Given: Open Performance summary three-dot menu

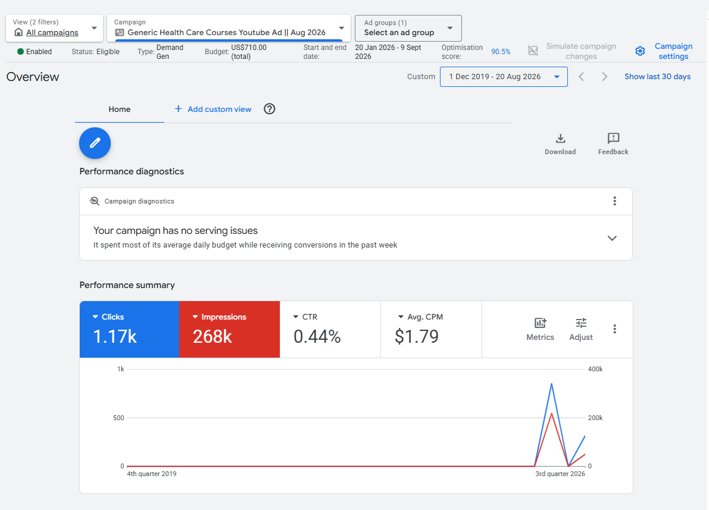Looking at the screenshot, I should [614, 329].
